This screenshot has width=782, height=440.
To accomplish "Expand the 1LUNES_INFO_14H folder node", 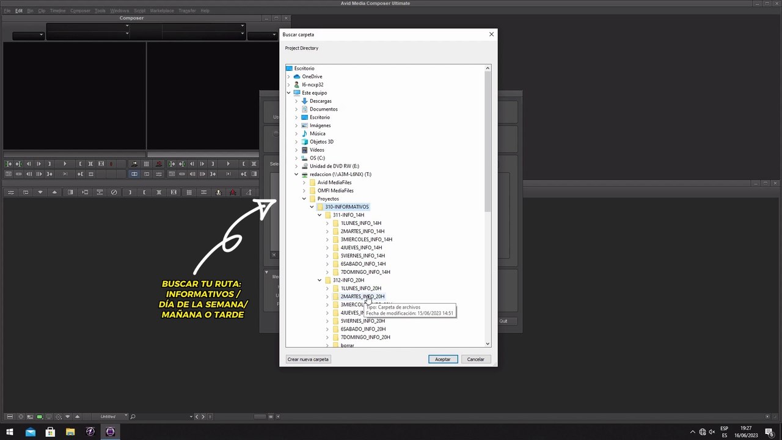I will click(327, 223).
